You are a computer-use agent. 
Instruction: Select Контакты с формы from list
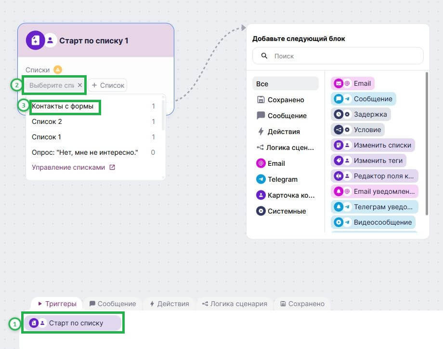click(x=63, y=106)
